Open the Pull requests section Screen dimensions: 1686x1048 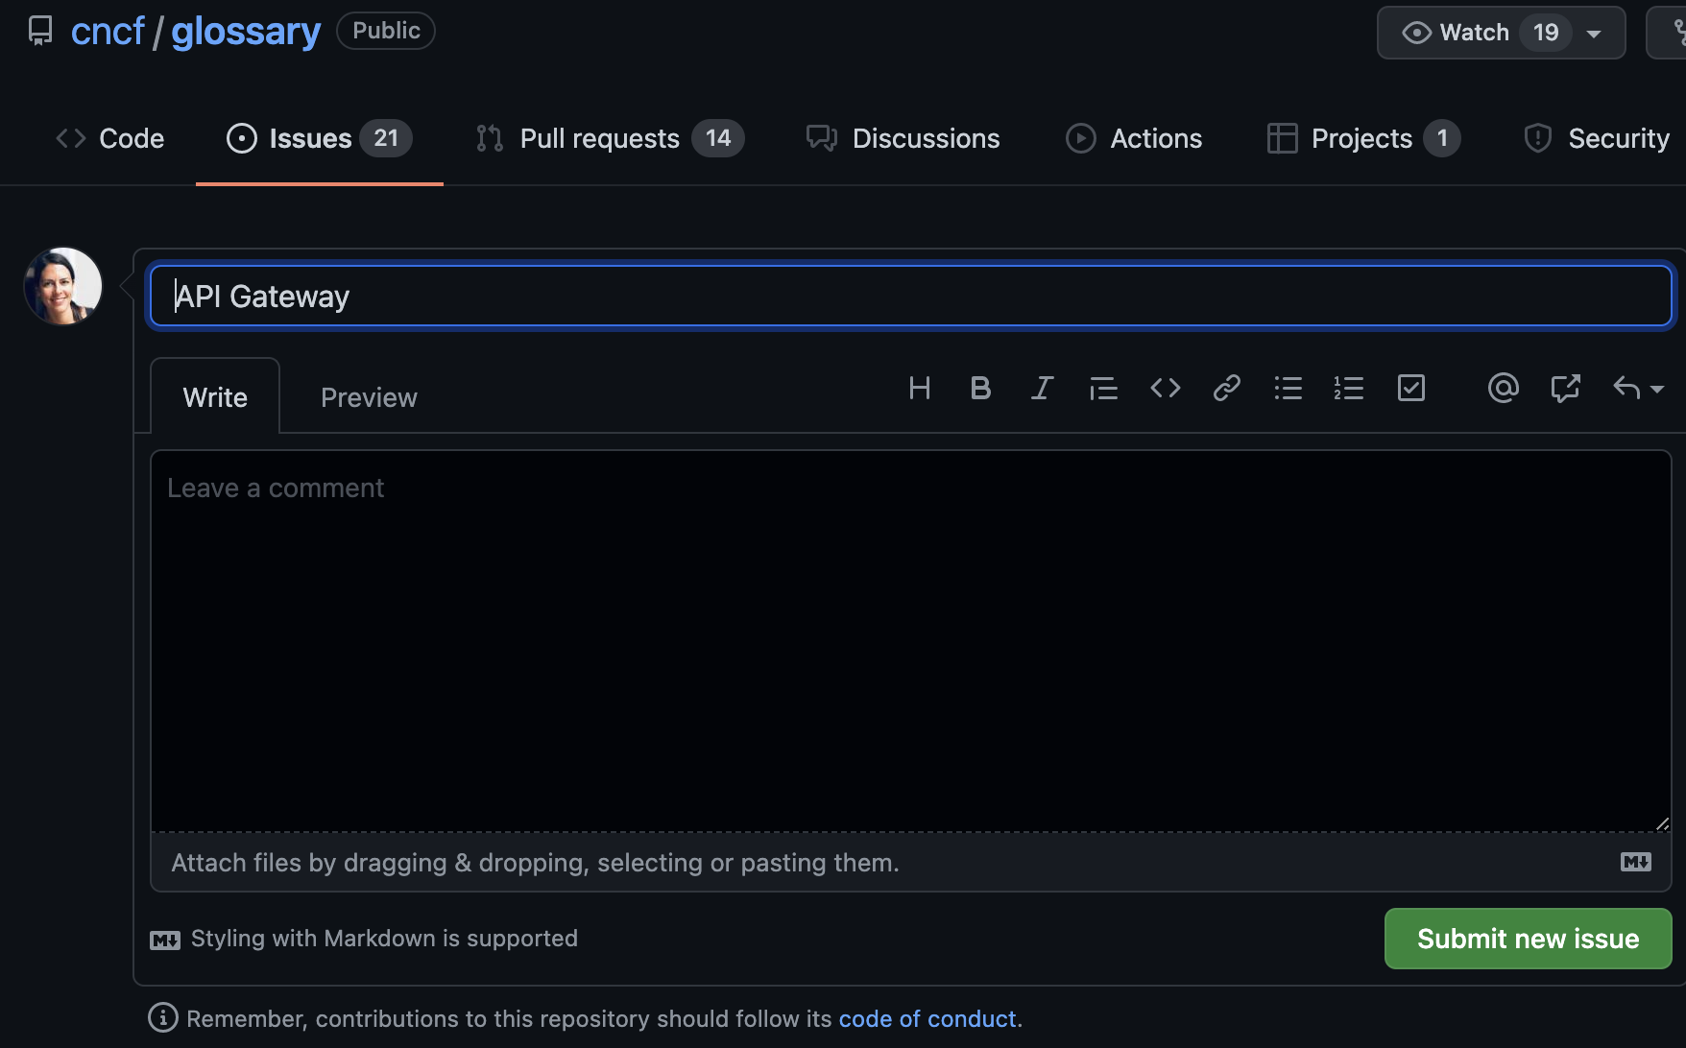599,137
